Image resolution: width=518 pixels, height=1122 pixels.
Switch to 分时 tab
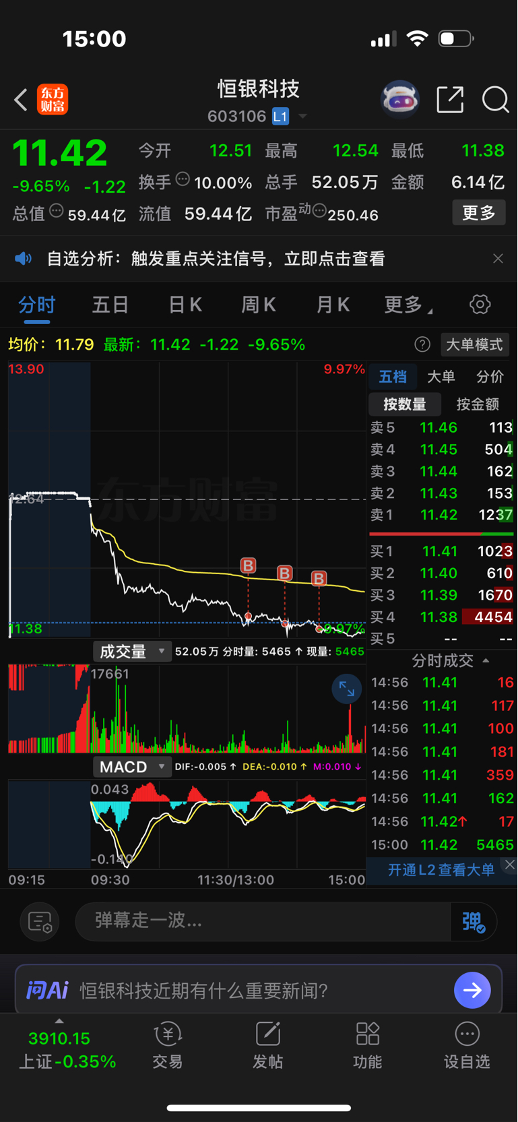point(37,305)
